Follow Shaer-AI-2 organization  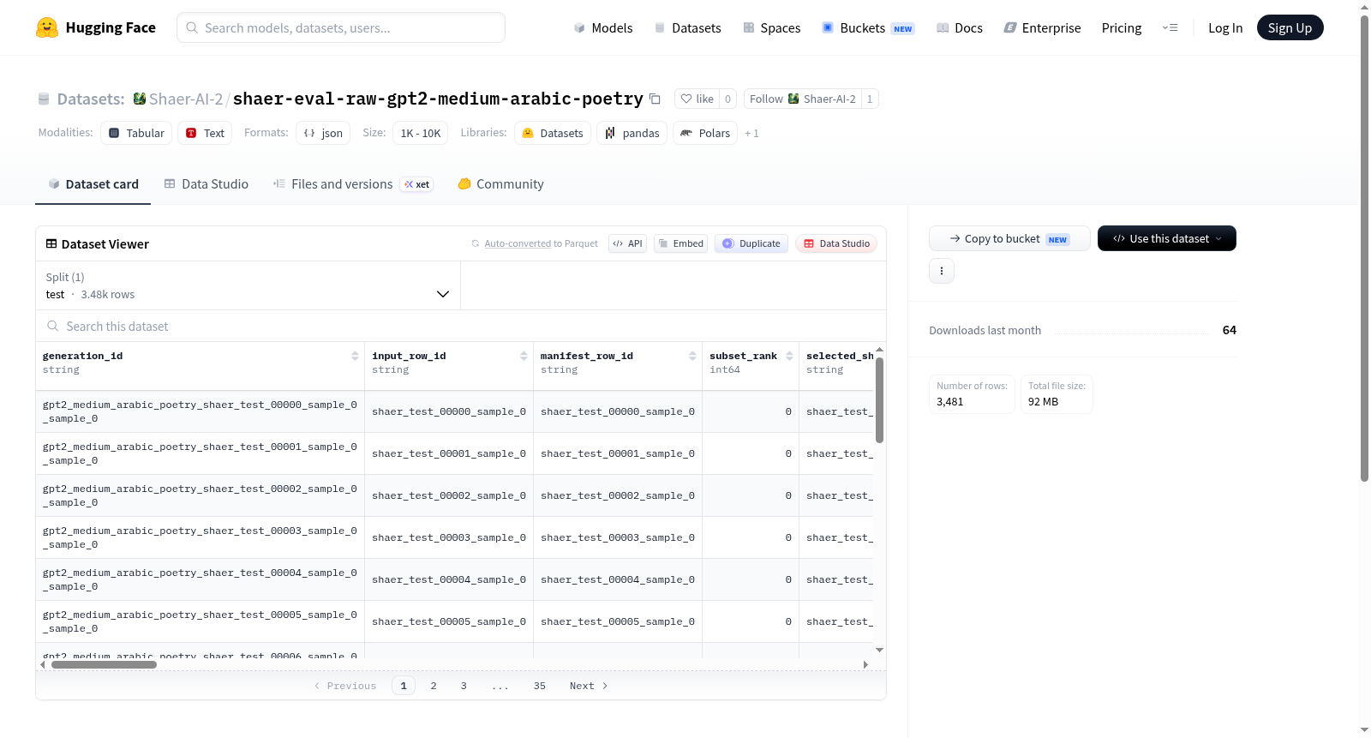point(802,99)
